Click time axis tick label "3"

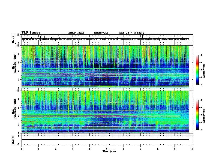73,149
